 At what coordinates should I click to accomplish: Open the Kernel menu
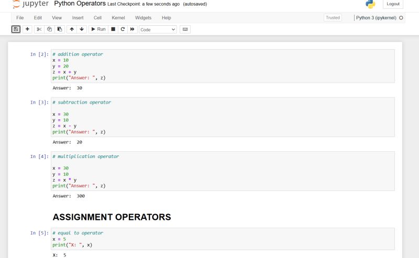(x=118, y=18)
